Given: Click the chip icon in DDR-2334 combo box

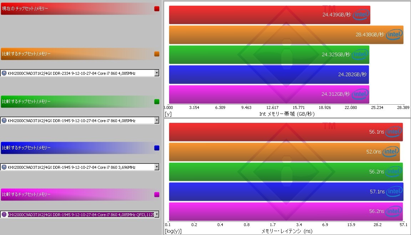Looking at the screenshot, I should click(x=4, y=73).
